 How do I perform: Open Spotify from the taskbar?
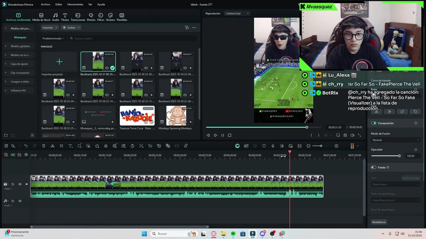click(233, 234)
